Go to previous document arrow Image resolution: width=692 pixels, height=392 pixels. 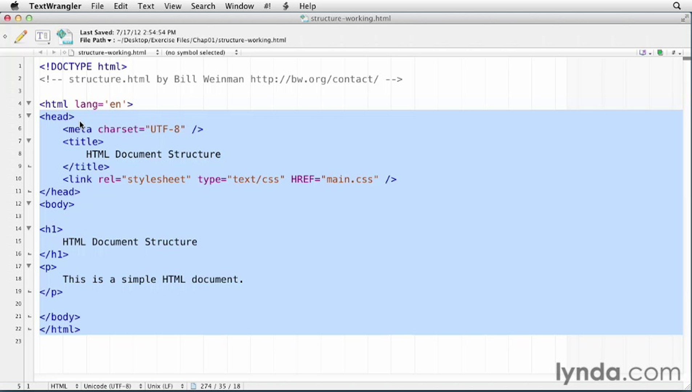40,52
